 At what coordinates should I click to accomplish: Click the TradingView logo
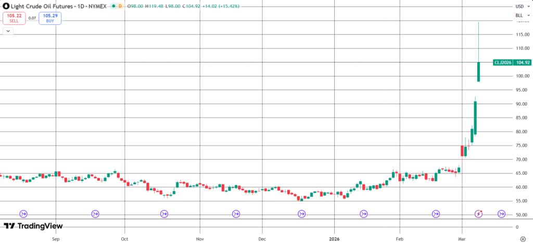click(33, 226)
